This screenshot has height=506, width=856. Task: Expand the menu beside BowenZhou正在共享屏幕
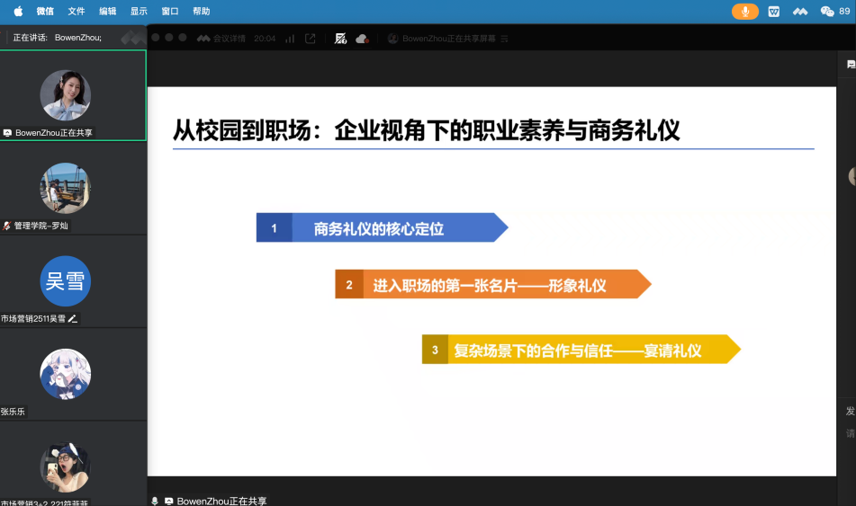pos(505,39)
